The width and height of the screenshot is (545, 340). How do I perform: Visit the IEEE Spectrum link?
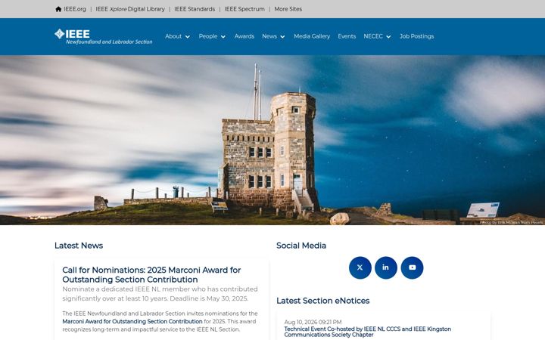[244, 9]
